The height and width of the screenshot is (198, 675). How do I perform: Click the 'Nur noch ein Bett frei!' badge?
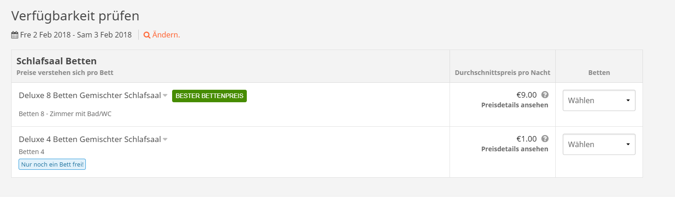coord(52,164)
